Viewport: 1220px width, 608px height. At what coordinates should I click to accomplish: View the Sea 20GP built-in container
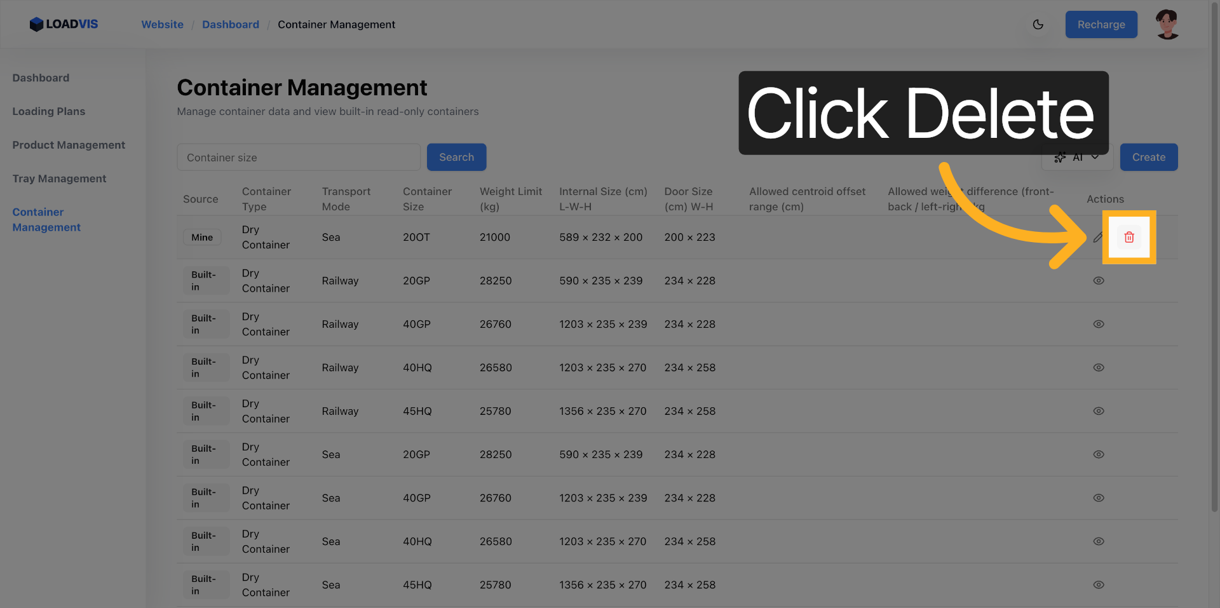point(1098,455)
